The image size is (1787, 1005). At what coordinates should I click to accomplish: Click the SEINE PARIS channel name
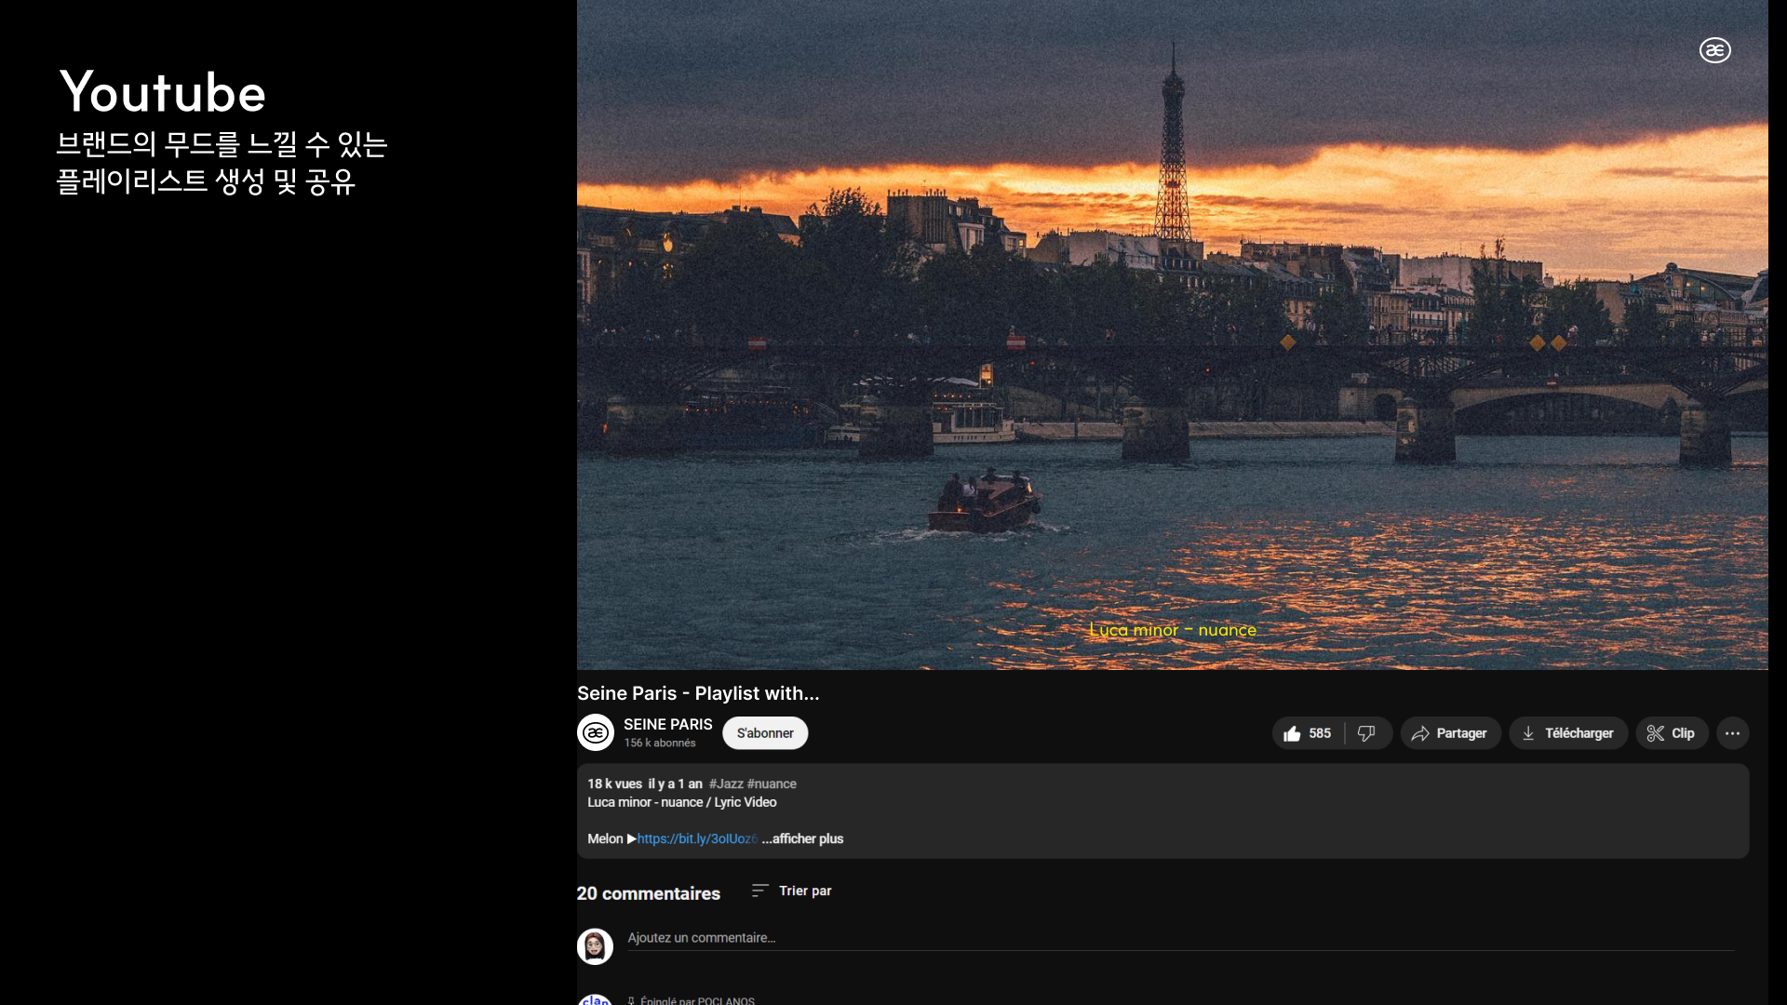667,724
